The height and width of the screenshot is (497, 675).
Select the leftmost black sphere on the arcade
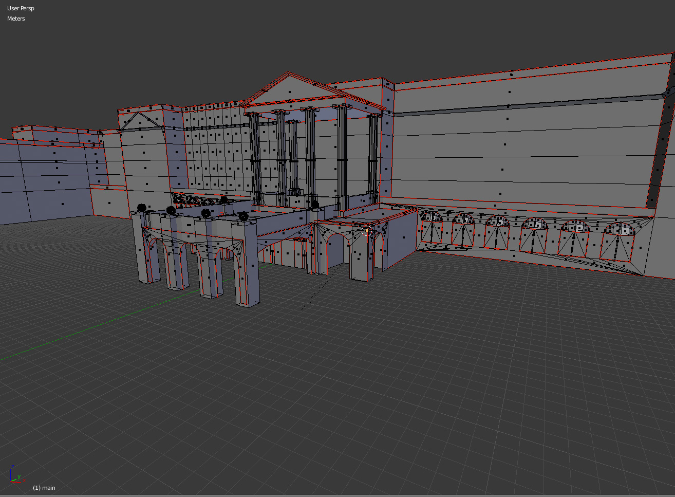(x=142, y=208)
